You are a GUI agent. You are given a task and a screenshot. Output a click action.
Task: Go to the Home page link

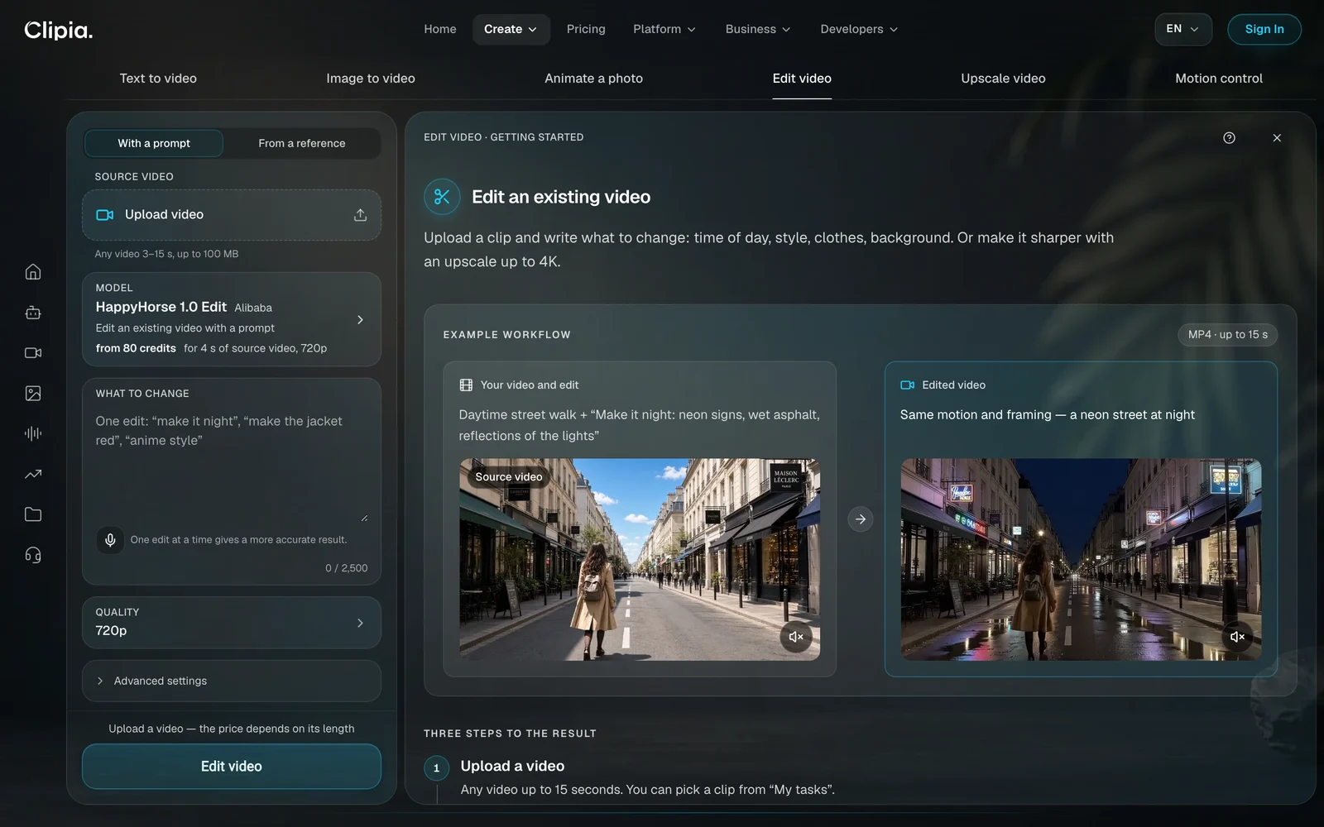tap(440, 29)
